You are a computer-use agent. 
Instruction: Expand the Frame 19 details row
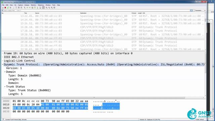click(3, 53)
